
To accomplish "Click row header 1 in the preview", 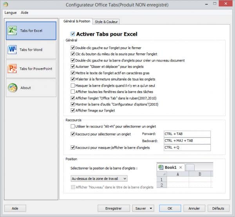I will tap(162, 179).
